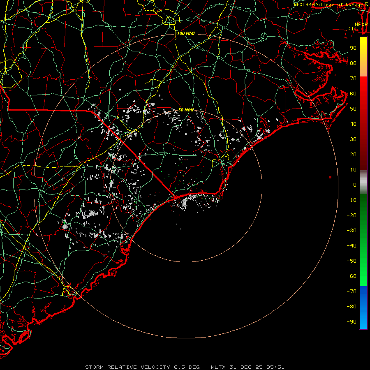Click the 40 value on velocity scale
Image resolution: width=370 pixels, height=370 pixels.
[353, 124]
